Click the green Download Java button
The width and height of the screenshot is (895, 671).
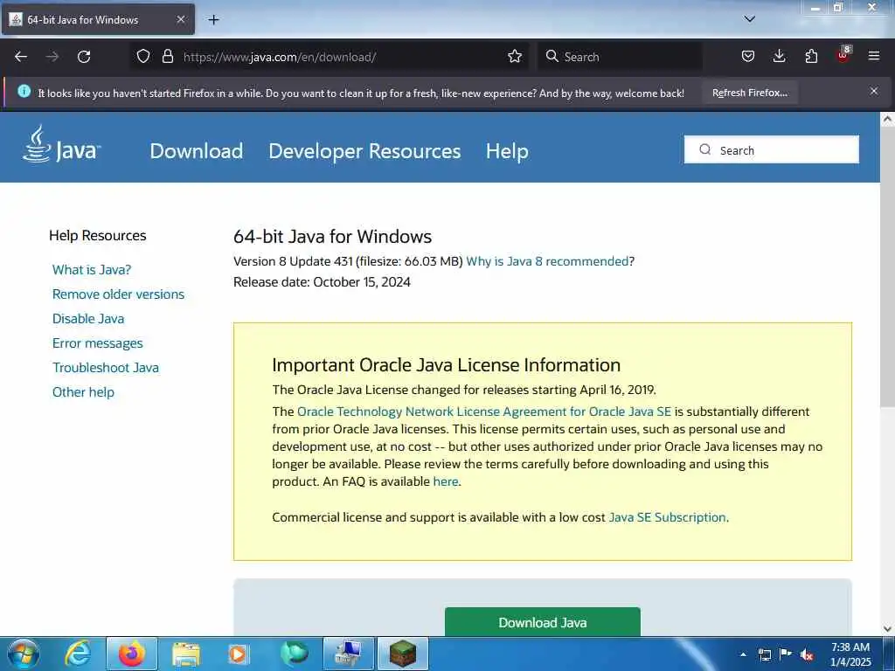[x=542, y=622]
